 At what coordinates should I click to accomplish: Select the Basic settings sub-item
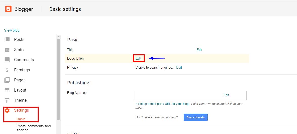[x=21, y=119]
